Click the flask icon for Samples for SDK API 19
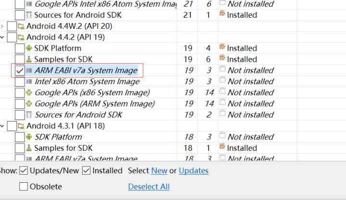Viewport: 346px width, 200px height. (x=29, y=59)
